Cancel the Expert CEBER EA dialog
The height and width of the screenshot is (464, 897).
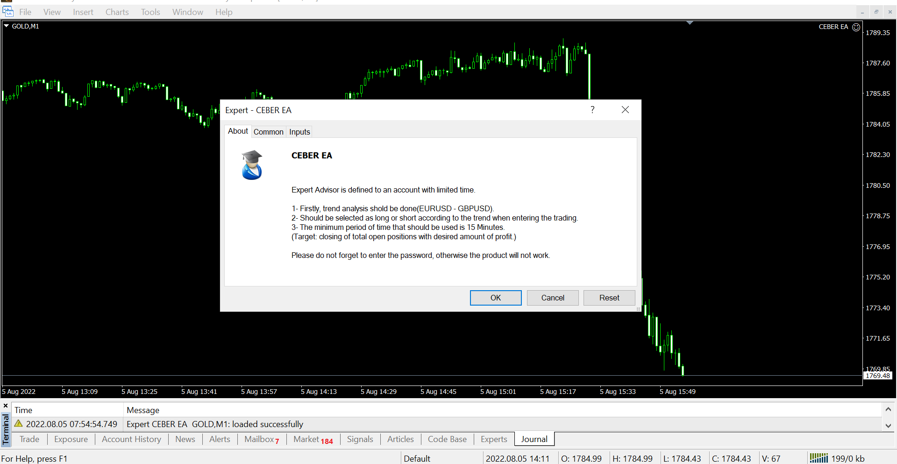click(x=553, y=298)
